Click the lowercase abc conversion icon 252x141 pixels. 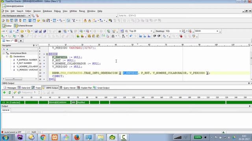pos(145,36)
